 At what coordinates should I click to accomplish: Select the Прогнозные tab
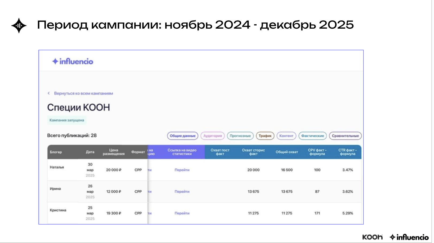240,136
